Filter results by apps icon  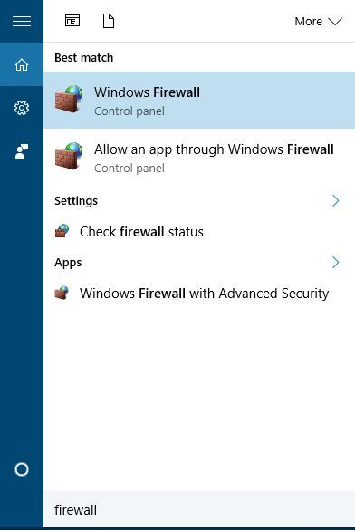[x=72, y=22]
